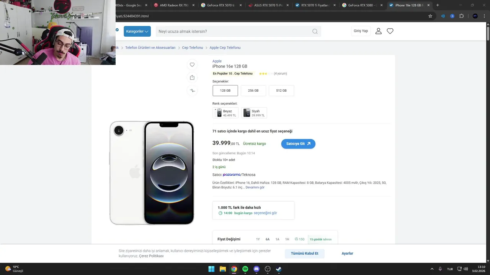
Task: Open clock and date showing 13:10
Action: (479, 269)
